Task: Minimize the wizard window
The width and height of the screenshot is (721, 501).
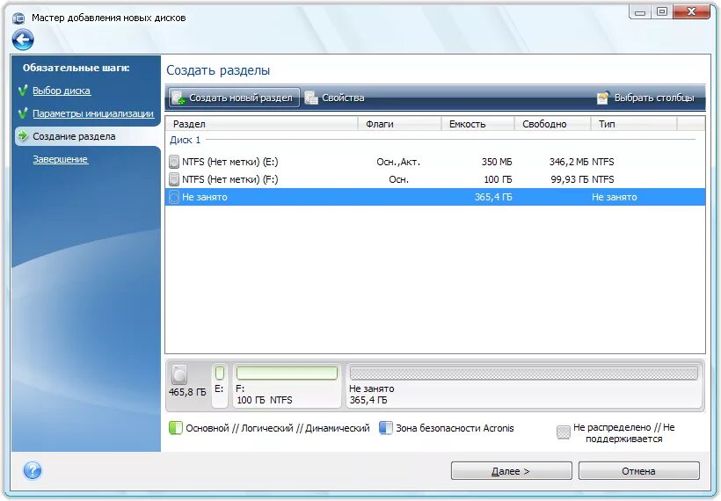Action: click(639, 12)
